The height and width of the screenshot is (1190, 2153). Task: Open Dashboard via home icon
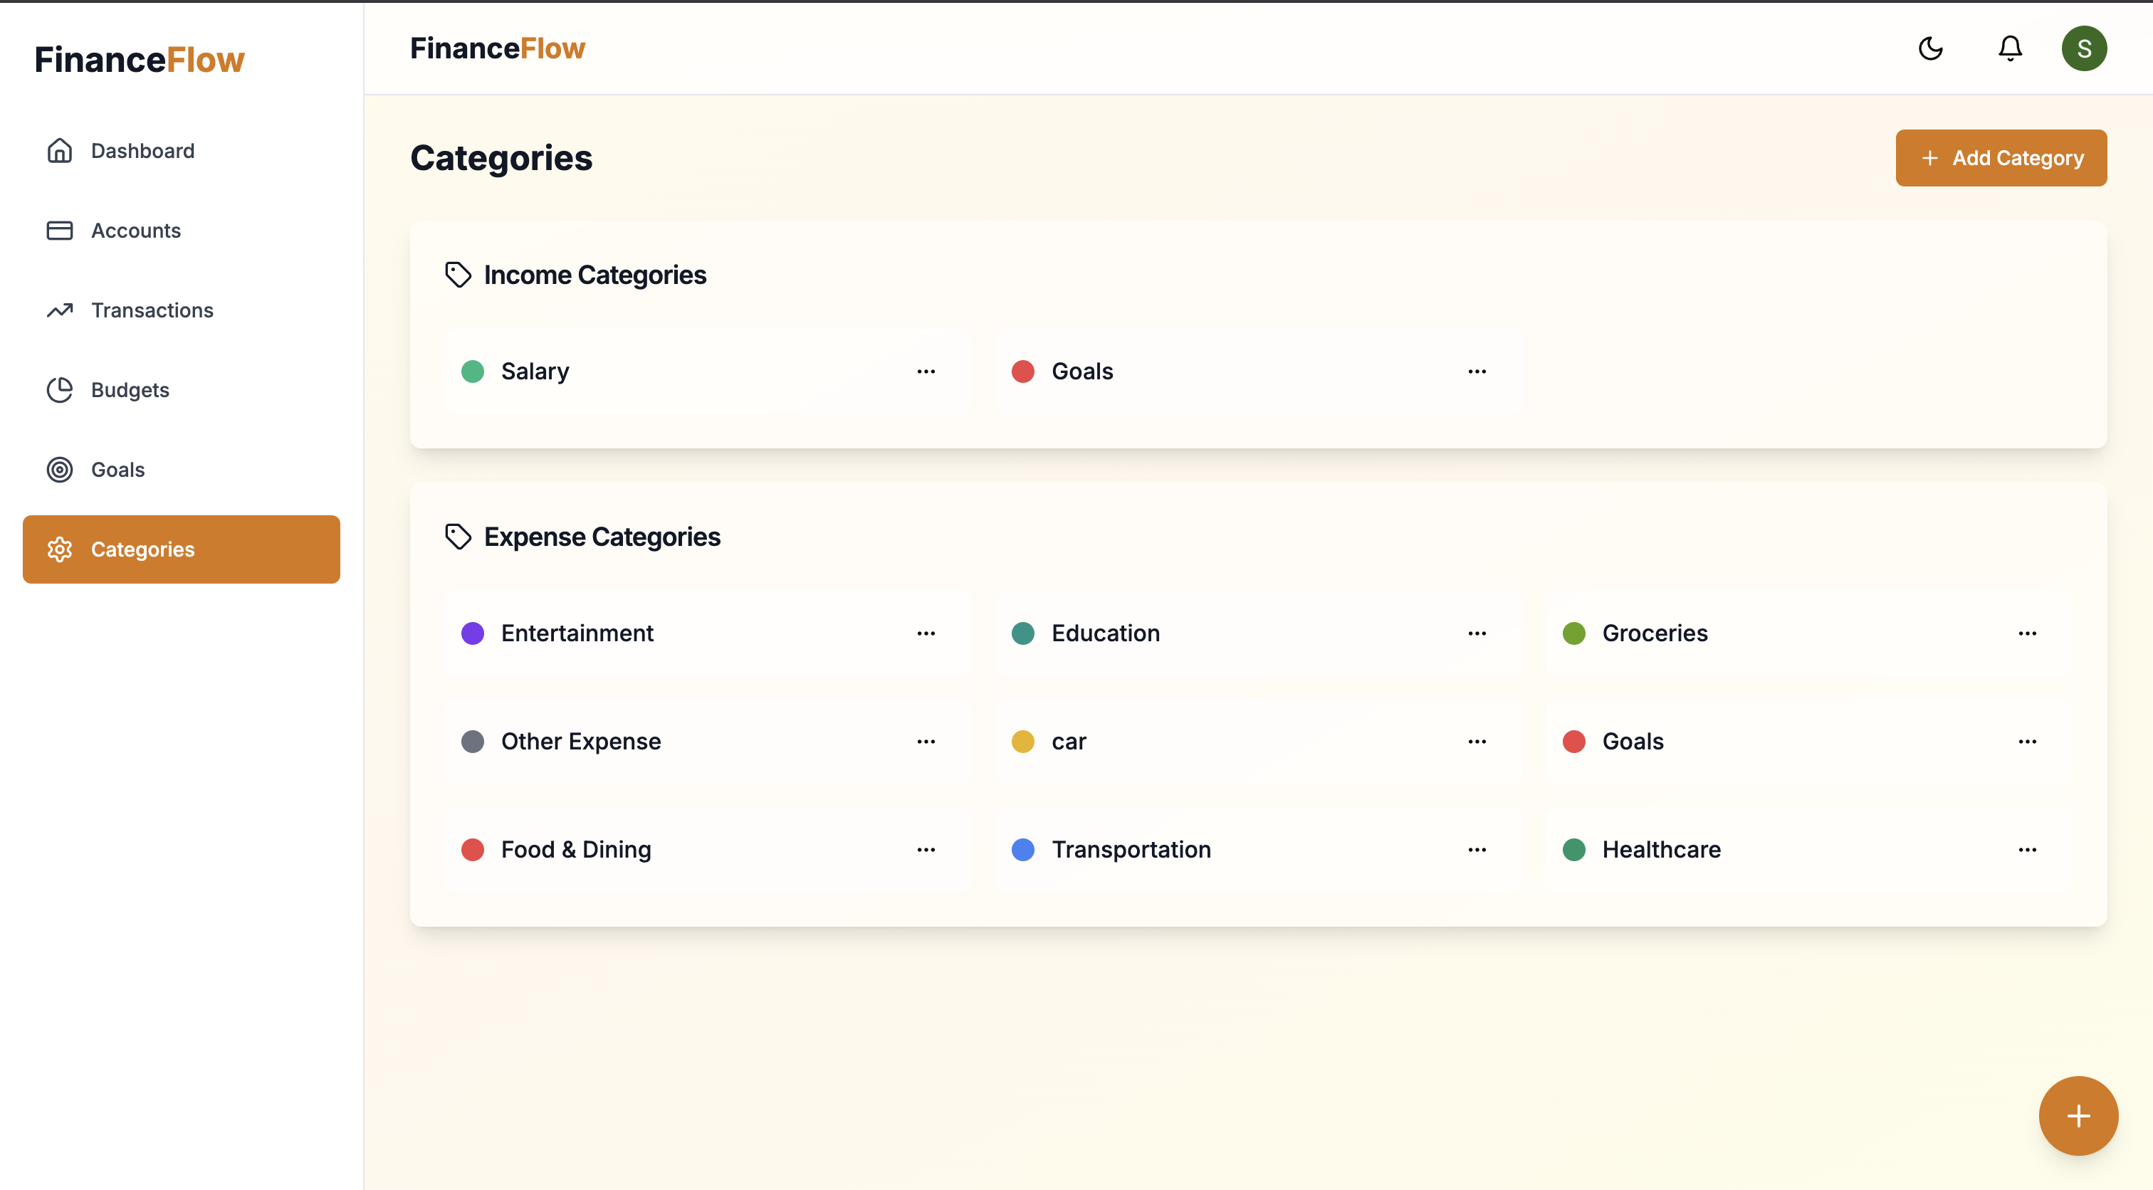59,150
